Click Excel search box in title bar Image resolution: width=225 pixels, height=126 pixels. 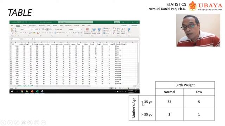click(x=76, y=22)
